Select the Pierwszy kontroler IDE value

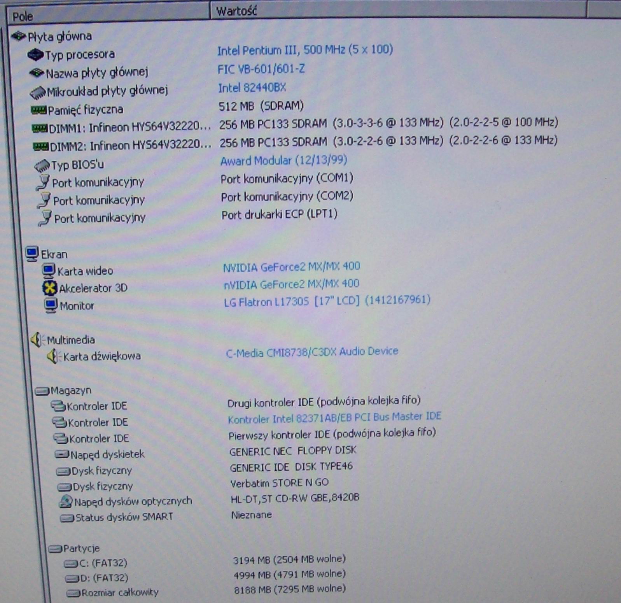[332, 434]
